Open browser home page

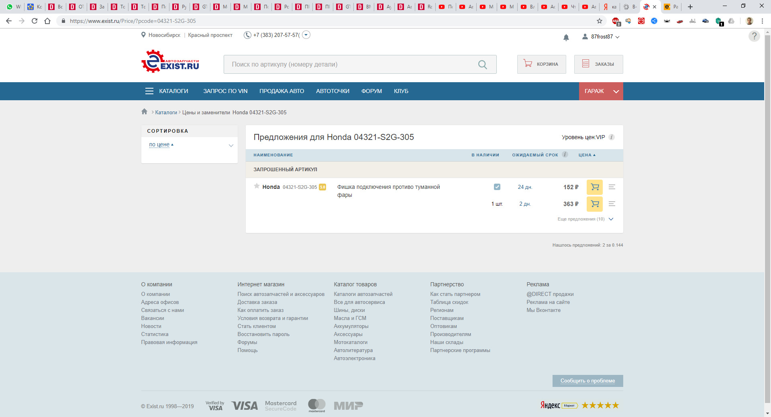pos(47,21)
